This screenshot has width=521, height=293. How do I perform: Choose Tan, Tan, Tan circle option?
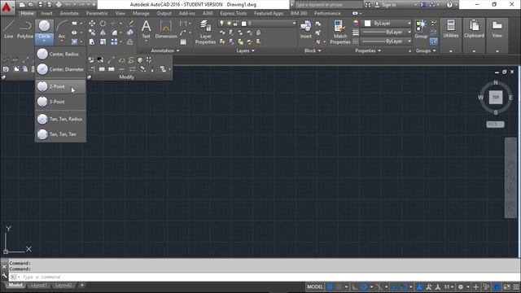coord(60,134)
